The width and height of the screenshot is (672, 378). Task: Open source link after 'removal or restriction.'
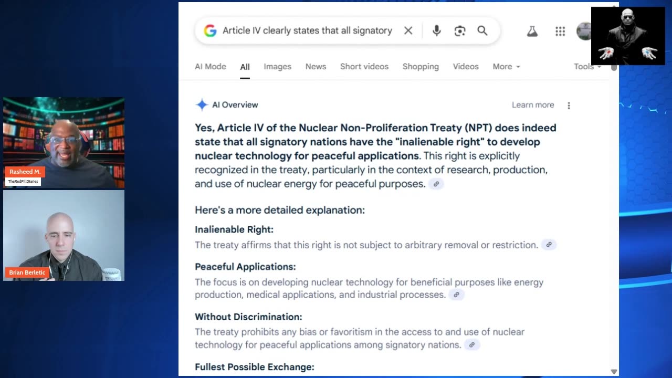point(549,245)
